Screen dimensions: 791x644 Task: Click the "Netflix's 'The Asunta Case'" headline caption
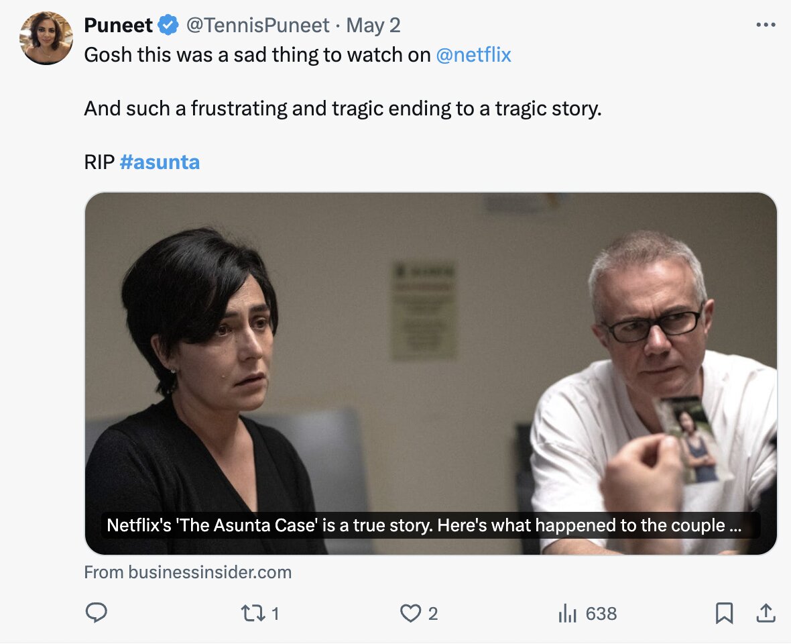[x=424, y=525]
